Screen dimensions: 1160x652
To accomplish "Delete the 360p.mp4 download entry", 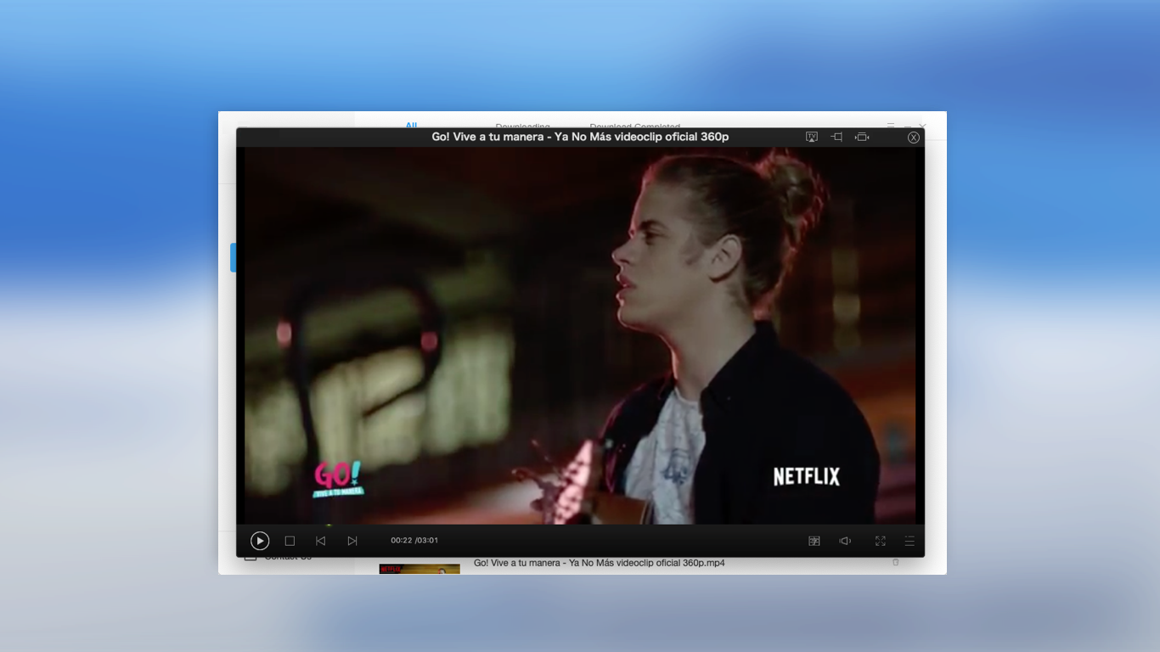I will coord(895,562).
